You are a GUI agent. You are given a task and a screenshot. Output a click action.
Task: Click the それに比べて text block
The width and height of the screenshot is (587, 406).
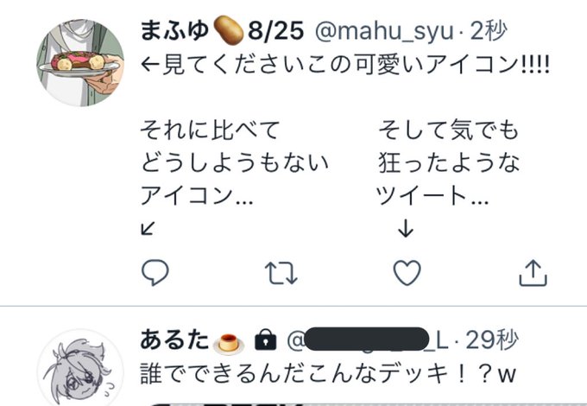(234, 162)
